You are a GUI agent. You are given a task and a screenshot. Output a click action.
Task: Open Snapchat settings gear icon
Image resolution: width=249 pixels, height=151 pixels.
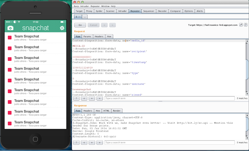pos(62,28)
